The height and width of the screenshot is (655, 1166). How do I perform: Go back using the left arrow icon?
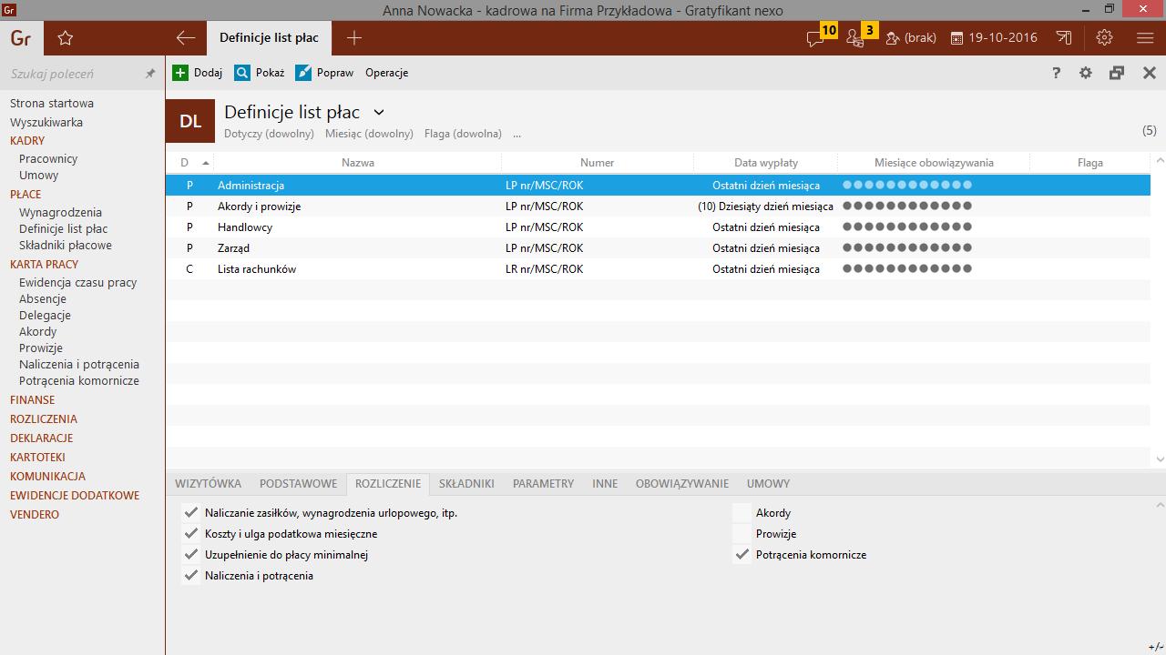(186, 38)
